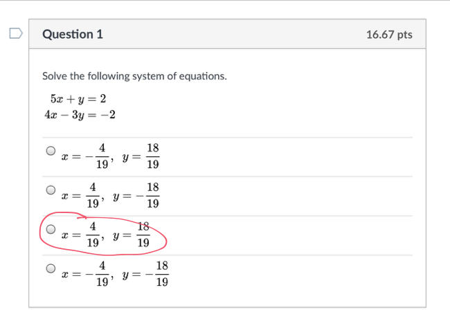450x321 pixels.
Task: Choose radio for x = 4/19, y = −18/19
Action: [x=51, y=190]
